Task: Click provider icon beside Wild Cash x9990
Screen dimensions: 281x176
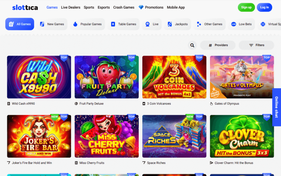Action: pyautogui.click(x=9, y=104)
